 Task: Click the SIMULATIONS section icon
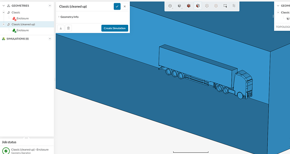[x=3, y=39]
